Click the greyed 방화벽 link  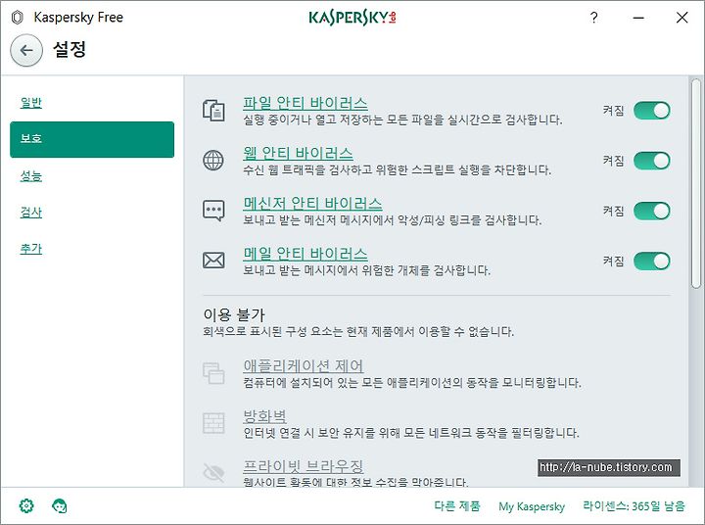click(x=264, y=416)
